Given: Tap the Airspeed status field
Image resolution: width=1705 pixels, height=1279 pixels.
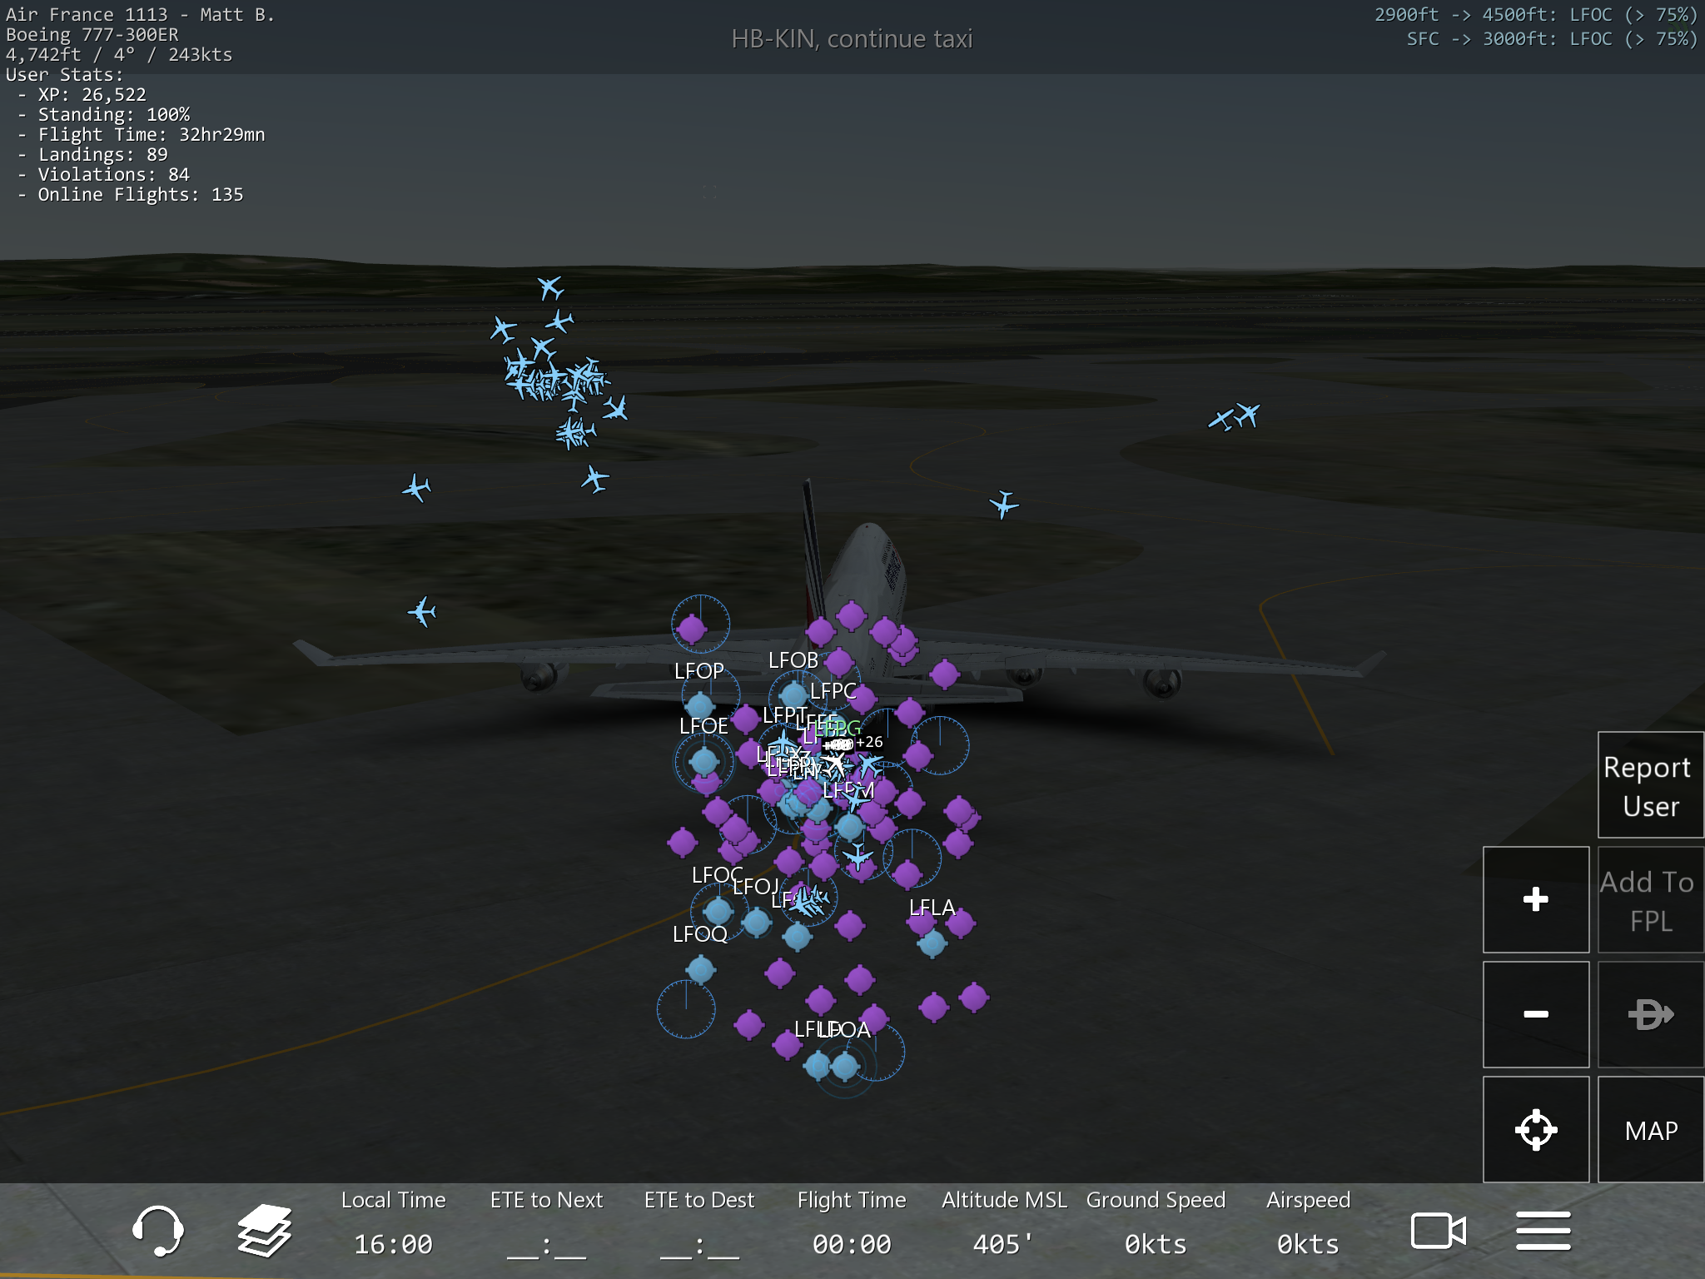Looking at the screenshot, I should pyautogui.click(x=1307, y=1223).
